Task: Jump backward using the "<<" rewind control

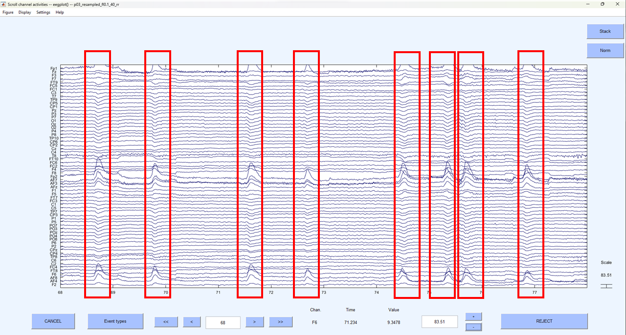Action: (166, 322)
